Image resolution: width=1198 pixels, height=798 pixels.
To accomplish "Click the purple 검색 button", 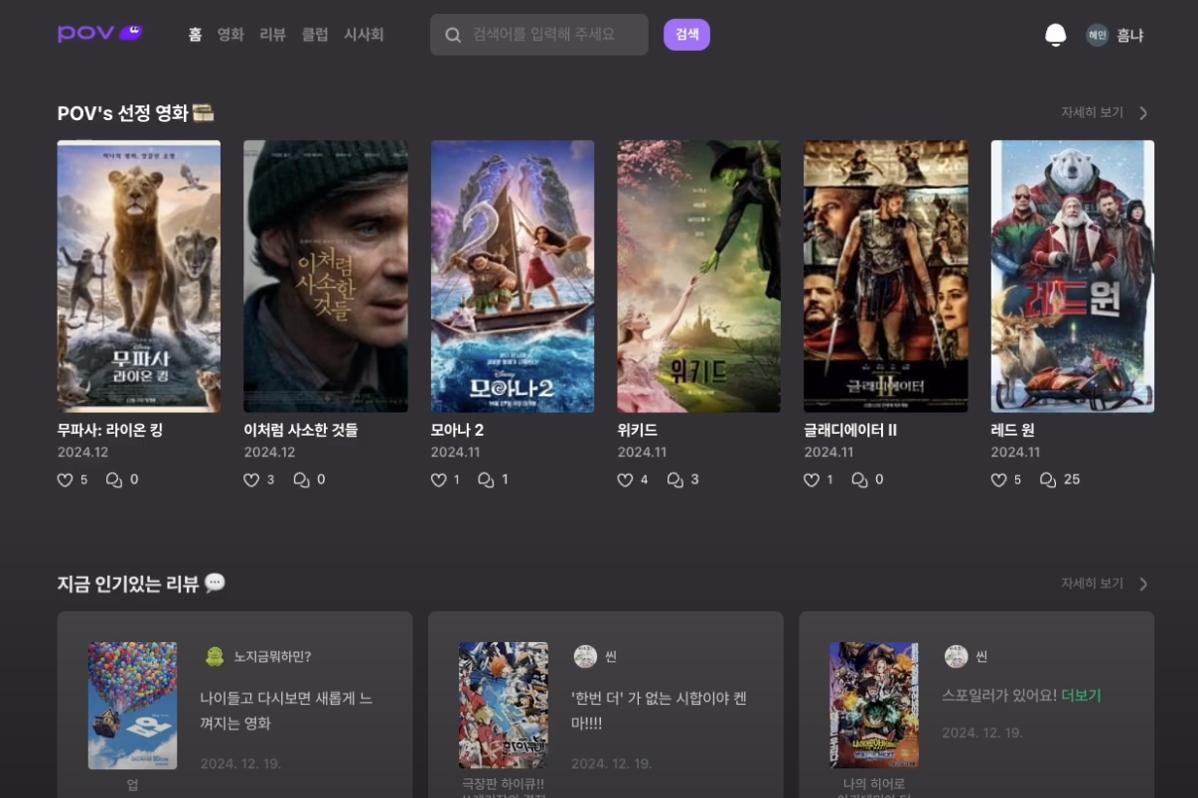I will pyautogui.click(x=686, y=35).
